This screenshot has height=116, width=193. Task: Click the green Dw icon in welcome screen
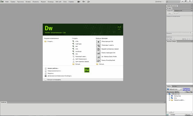(x=87, y=70)
